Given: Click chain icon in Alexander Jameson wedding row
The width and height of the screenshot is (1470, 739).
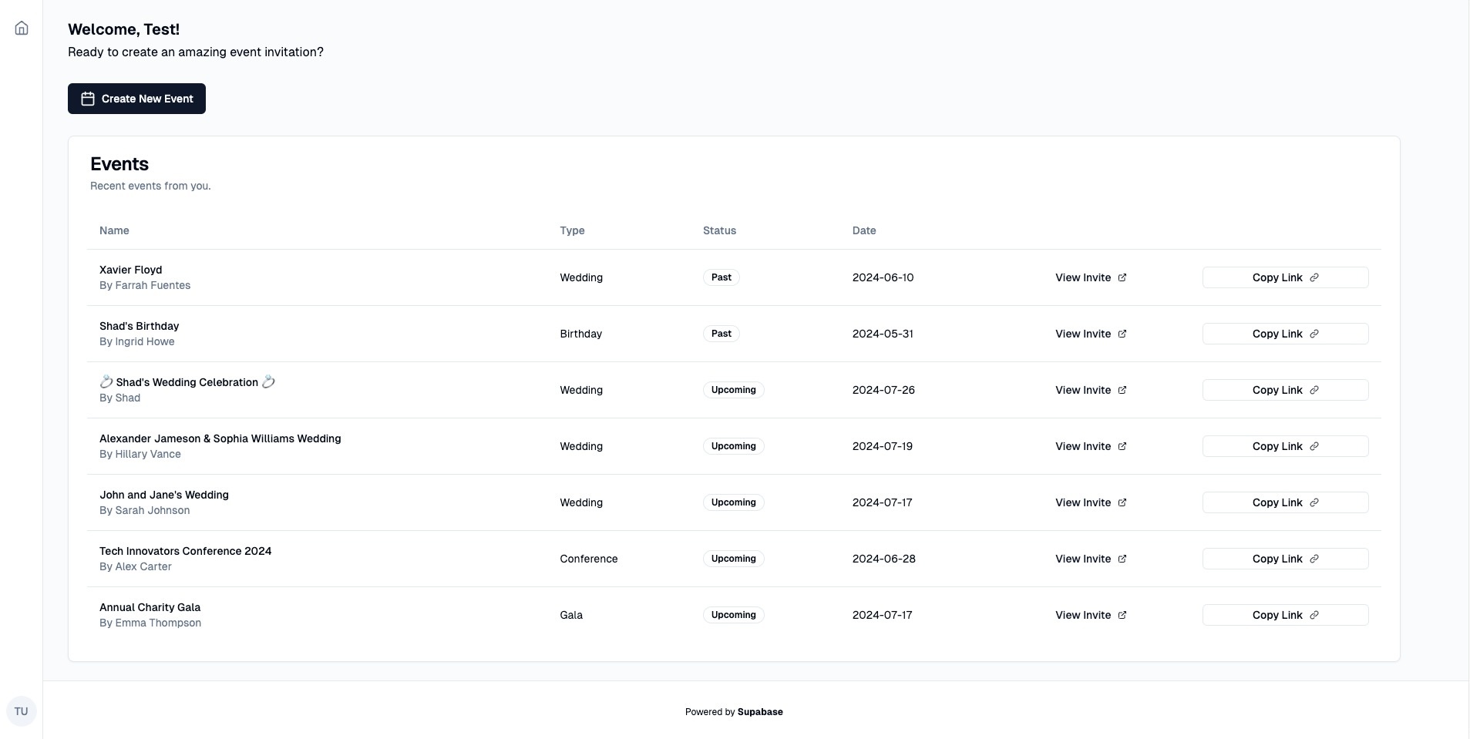Looking at the screenshot, I should [1314, 446].
